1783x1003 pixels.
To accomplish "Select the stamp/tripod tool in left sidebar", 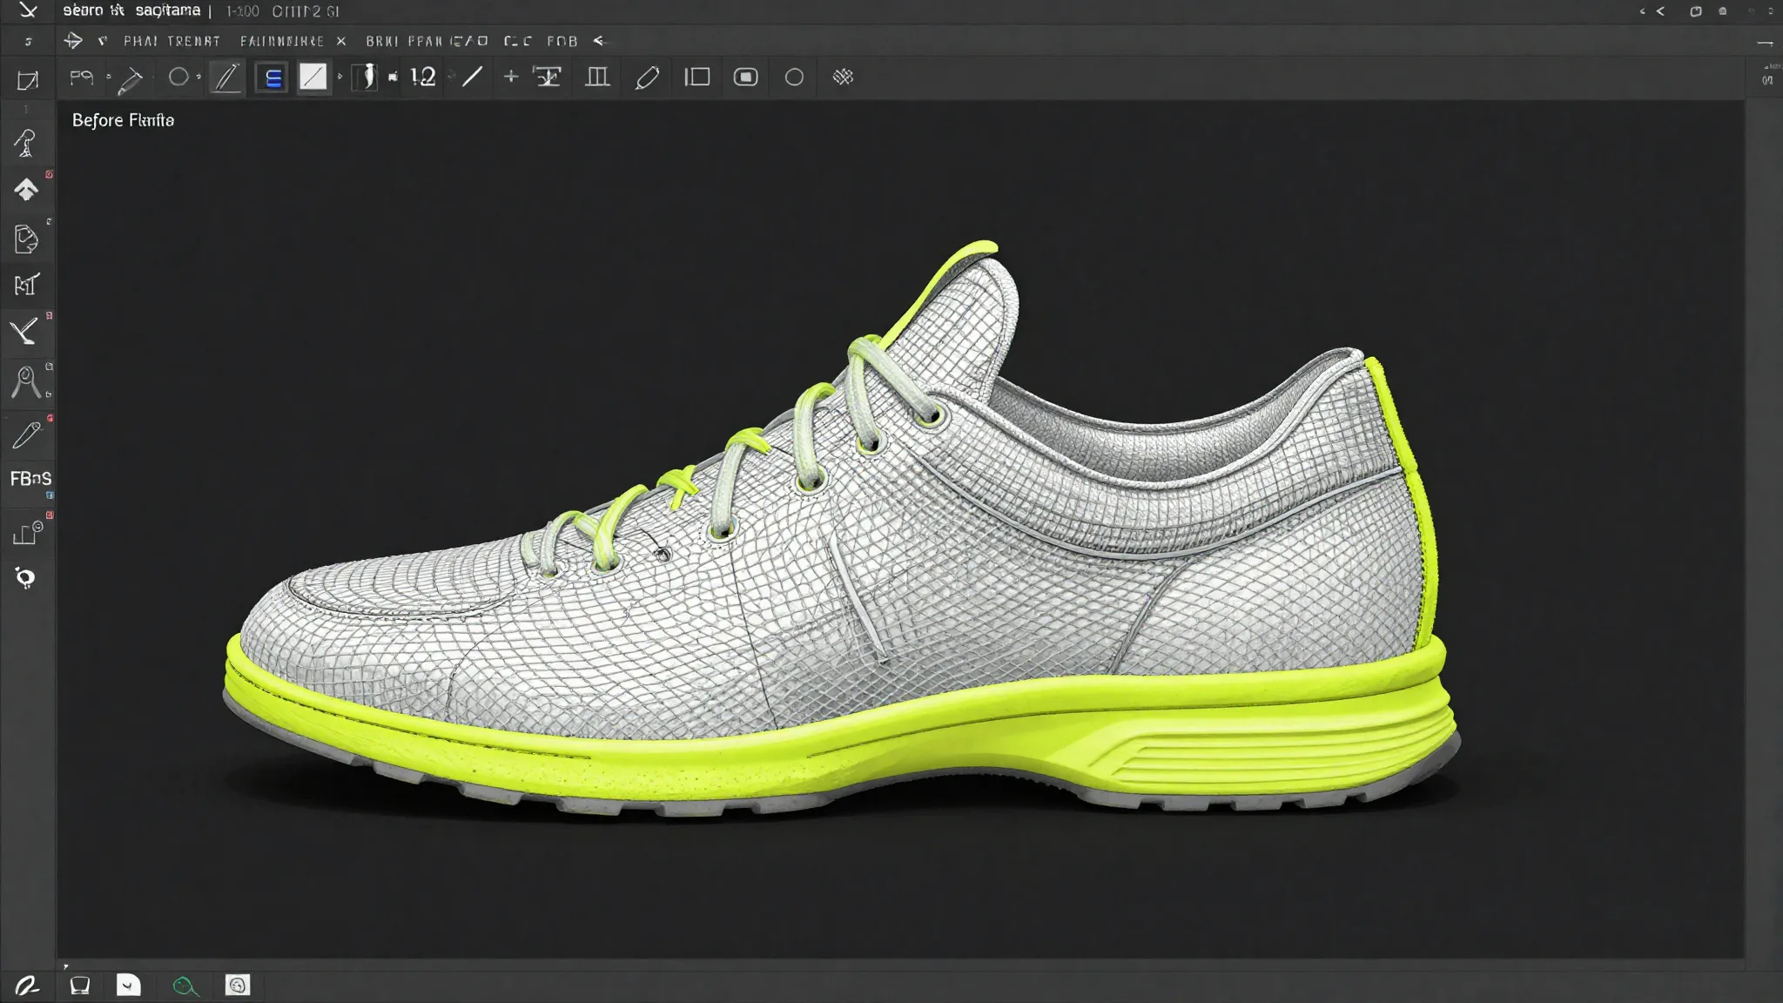I will pyautogui.click(x=26, y=144).
